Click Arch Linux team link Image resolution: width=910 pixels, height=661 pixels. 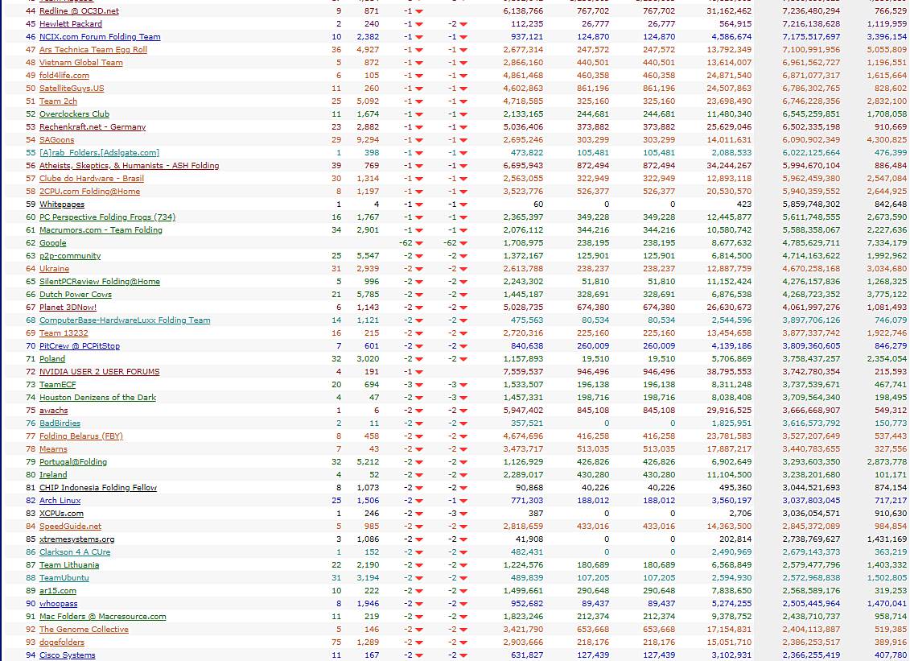60,501
